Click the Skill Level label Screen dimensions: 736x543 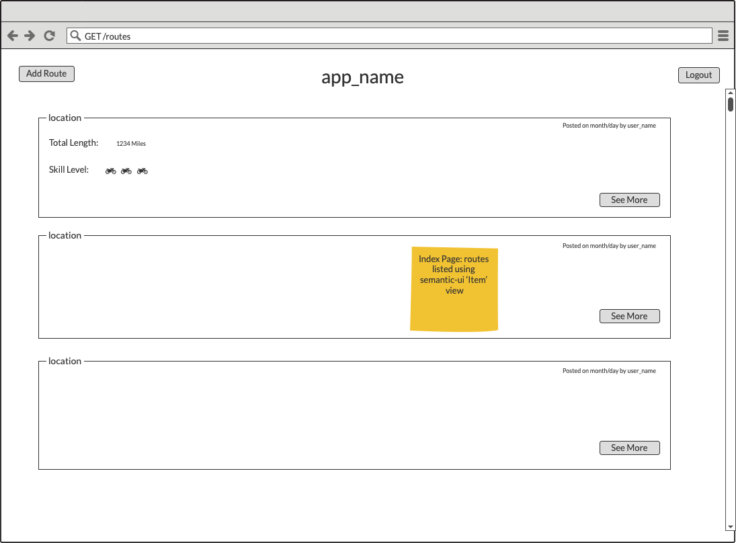(69, 169)
